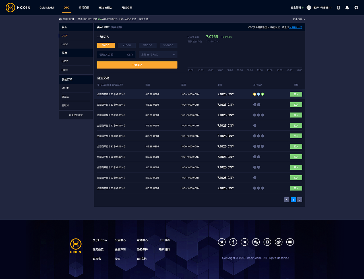The image size is (364, 279).
Task: Go to the previous page arrow
Action: pos(287,200)
